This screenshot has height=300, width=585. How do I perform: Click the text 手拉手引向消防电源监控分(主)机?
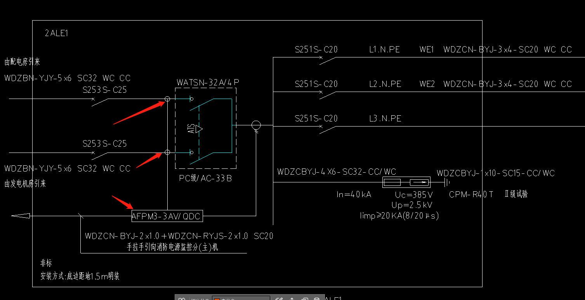172,247
